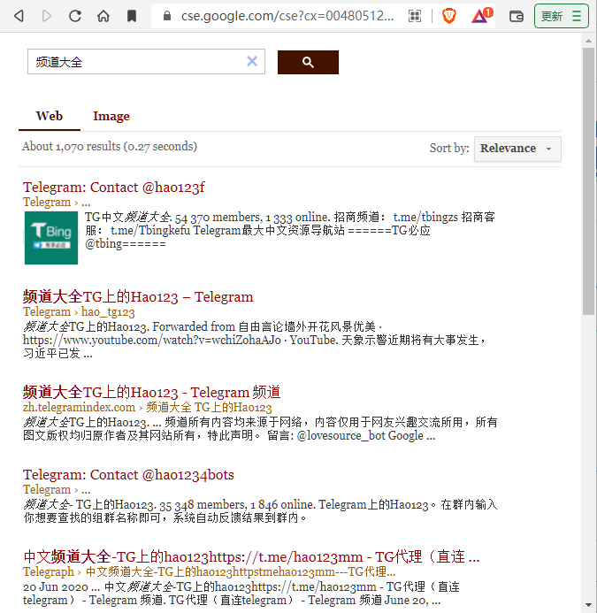597x613 pixels.
Task: Reload the current page
Action: coord(75,16)
